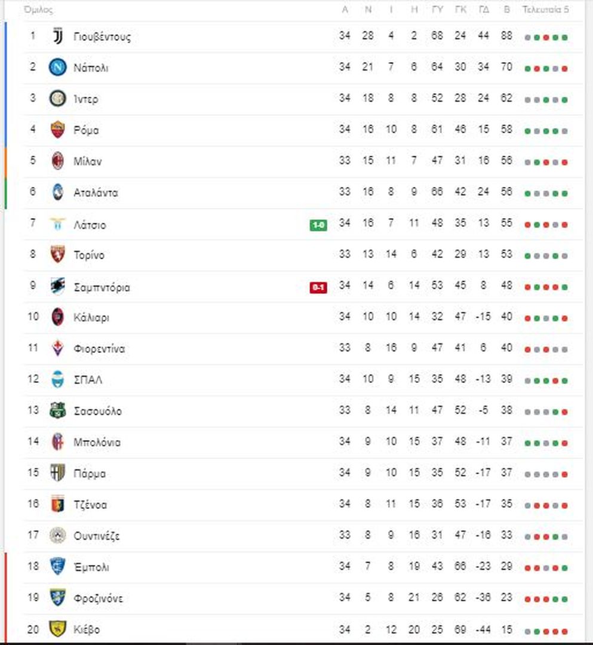
Task: Open the Φιορεντίνα team link
Action: (99, 349)
